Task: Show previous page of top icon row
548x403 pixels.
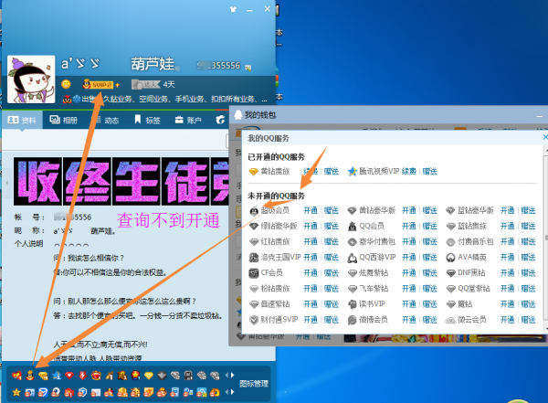Action: click(227, 375)
